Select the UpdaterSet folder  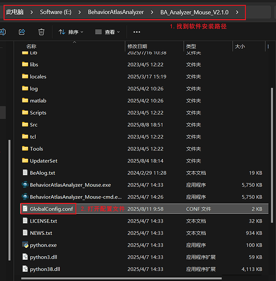pos(43,161)
